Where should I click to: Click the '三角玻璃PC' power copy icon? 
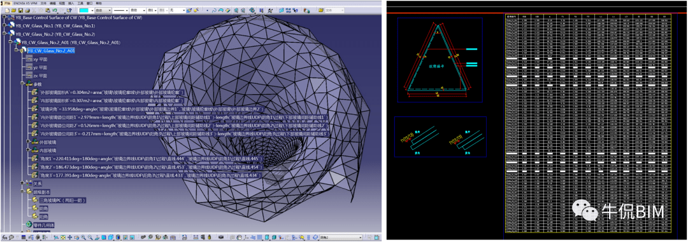tap(36, 200)
